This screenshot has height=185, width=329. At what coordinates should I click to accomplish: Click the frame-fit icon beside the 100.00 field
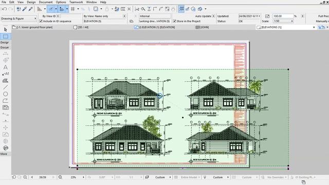click(267, 16)
